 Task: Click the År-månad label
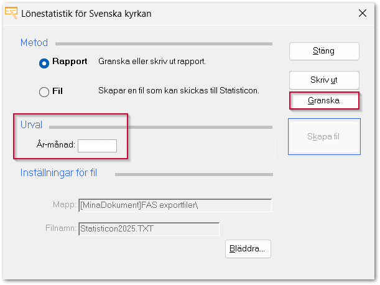point(55,146)
